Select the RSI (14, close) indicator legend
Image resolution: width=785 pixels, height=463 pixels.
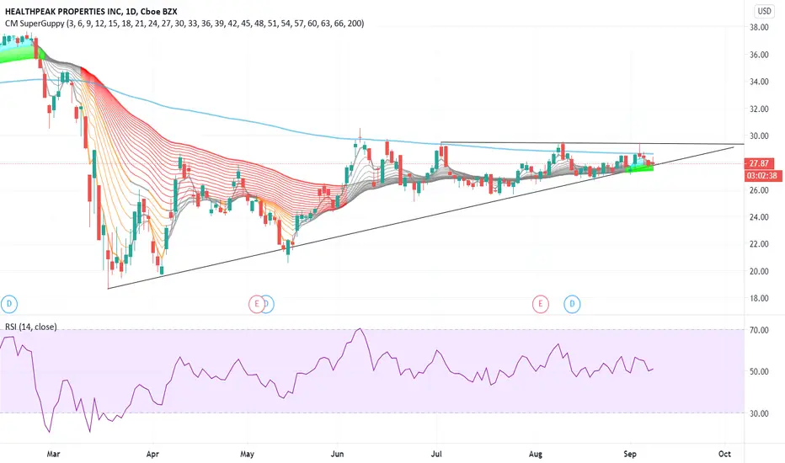pos(31,327)
